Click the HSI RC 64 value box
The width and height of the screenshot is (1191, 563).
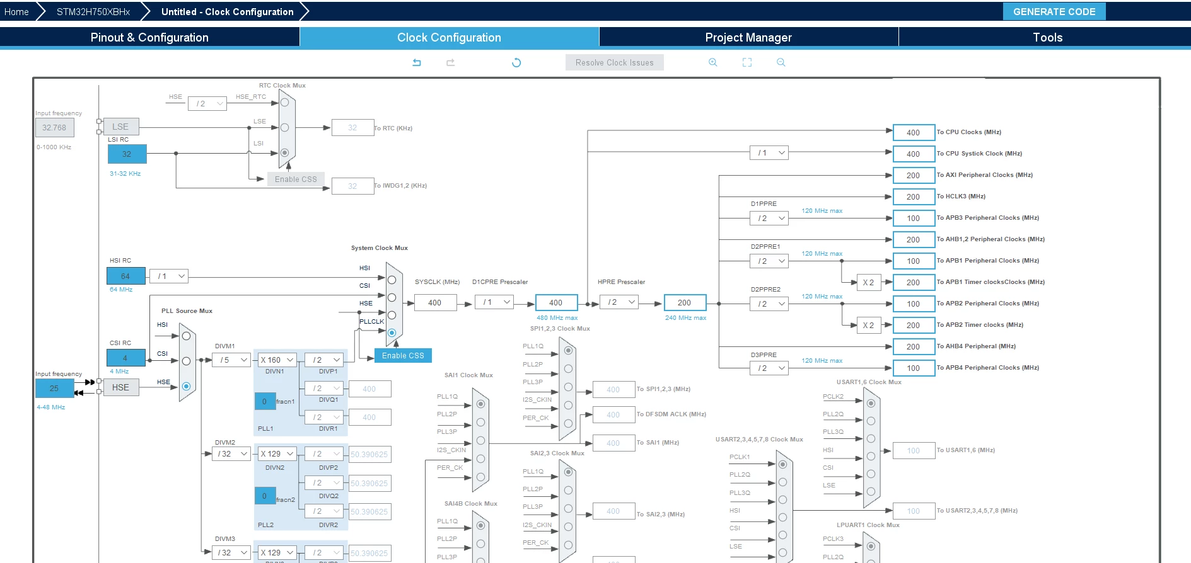(125, 276)
